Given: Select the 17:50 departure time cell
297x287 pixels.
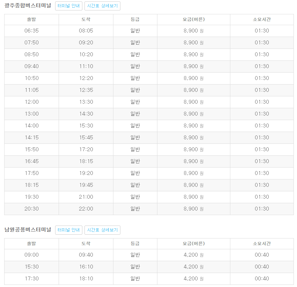Looking at the screenshot, I should (32, 173).
